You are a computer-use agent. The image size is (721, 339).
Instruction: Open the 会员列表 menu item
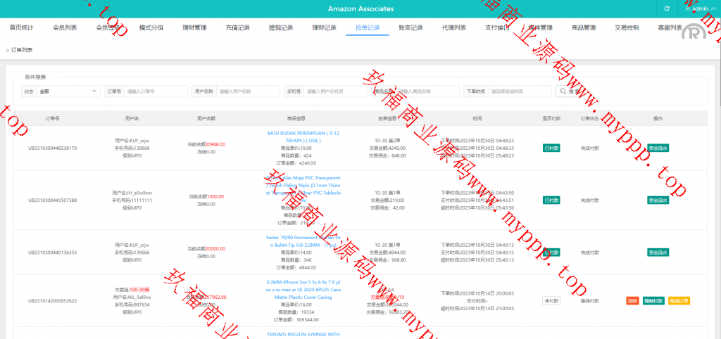coord(65,28)
